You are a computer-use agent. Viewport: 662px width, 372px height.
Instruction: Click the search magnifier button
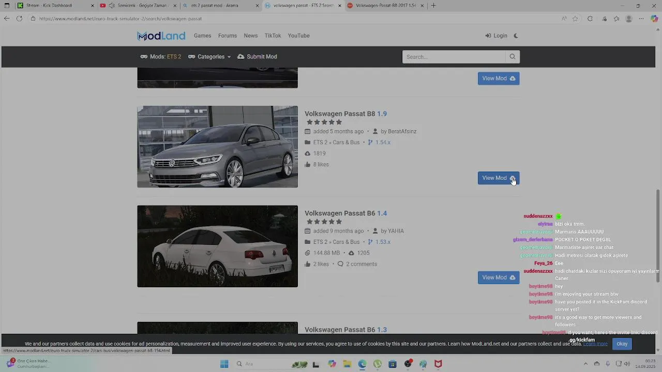(513, 57)
